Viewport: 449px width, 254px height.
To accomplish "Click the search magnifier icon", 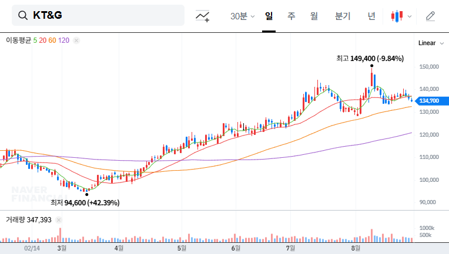I will 22,15.
